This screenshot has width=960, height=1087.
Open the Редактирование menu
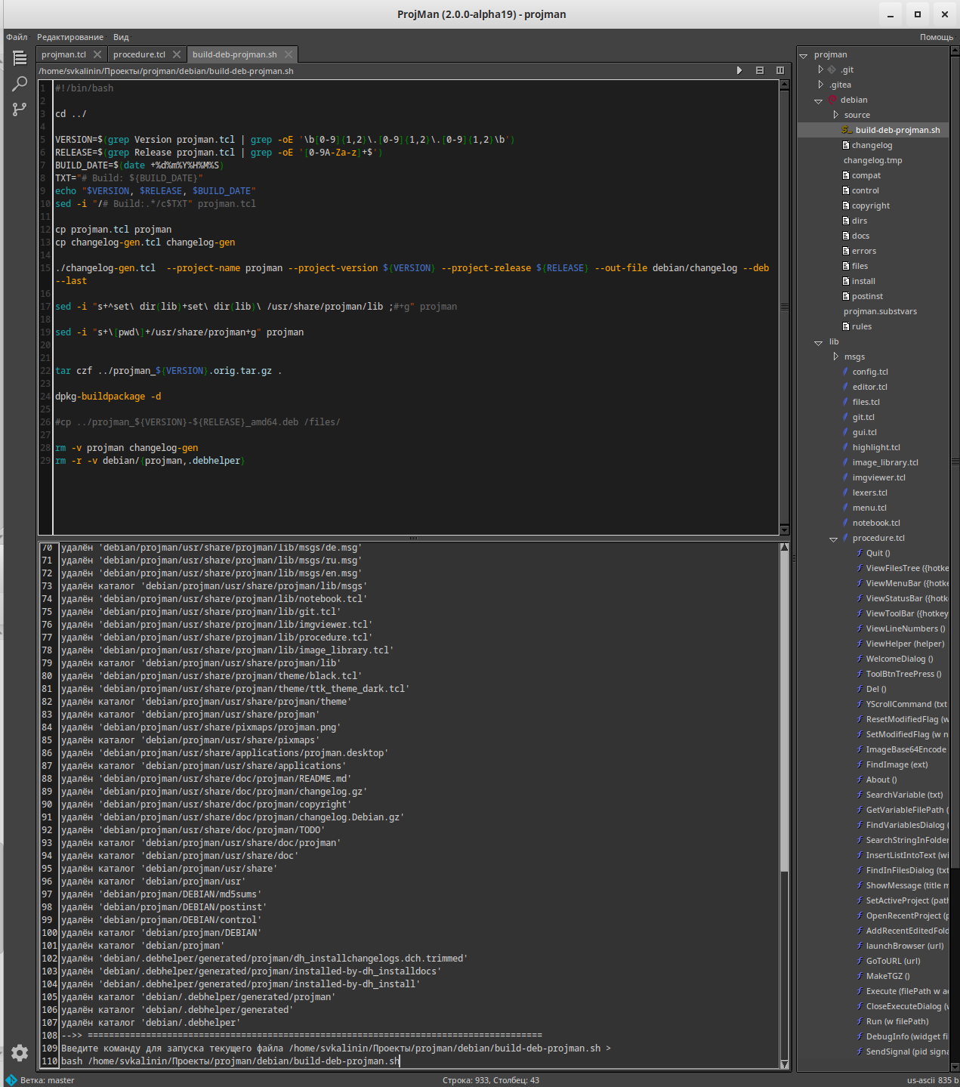(69, 36)
